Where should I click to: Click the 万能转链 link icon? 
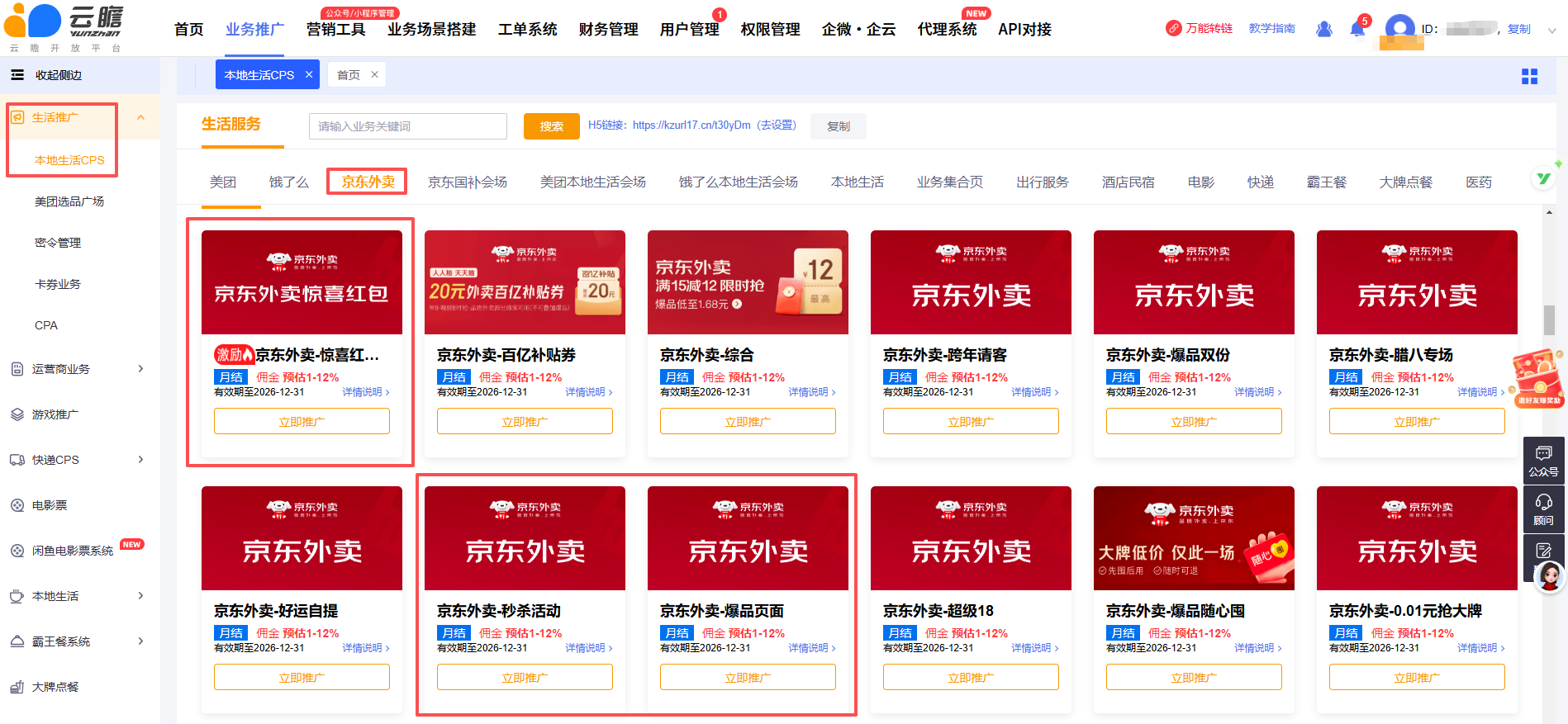[1173, 28]
